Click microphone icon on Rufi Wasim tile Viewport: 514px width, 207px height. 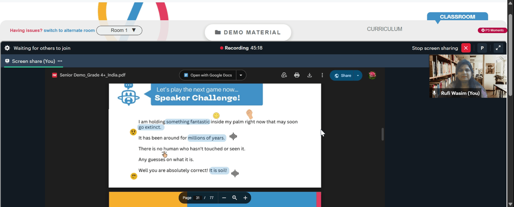pyautogui.click(x=435, y=93)
